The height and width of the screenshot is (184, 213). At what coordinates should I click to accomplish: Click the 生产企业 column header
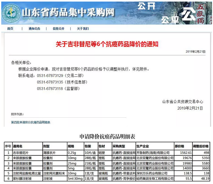click(x=155, y=146)
